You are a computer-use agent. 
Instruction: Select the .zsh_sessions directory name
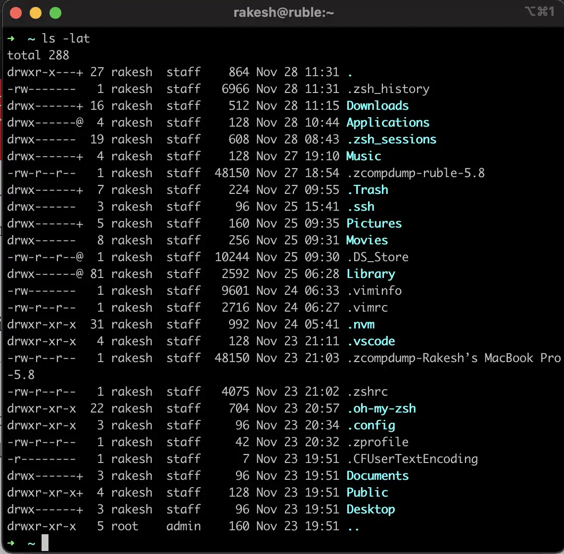[391, 139]
